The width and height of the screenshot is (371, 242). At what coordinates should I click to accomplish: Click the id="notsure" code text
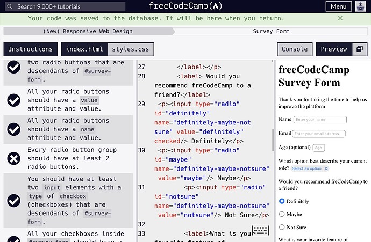(176, 196)
